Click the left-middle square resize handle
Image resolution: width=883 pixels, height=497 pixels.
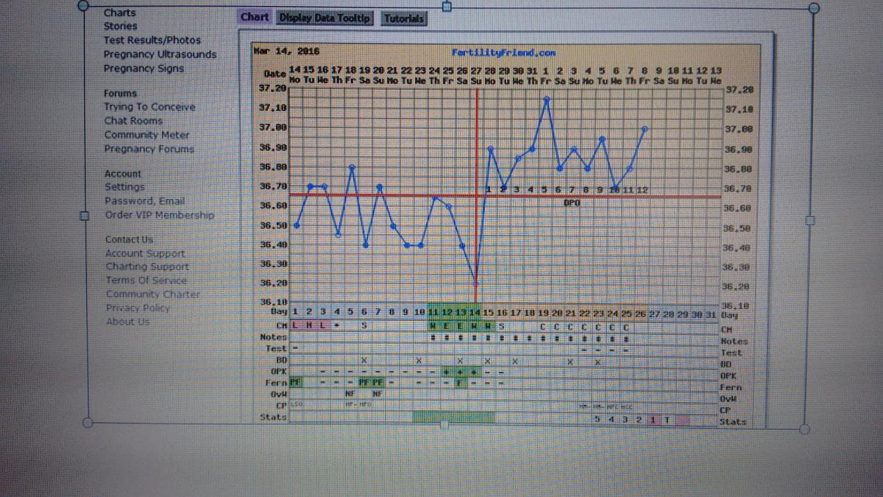coord(85,216)
